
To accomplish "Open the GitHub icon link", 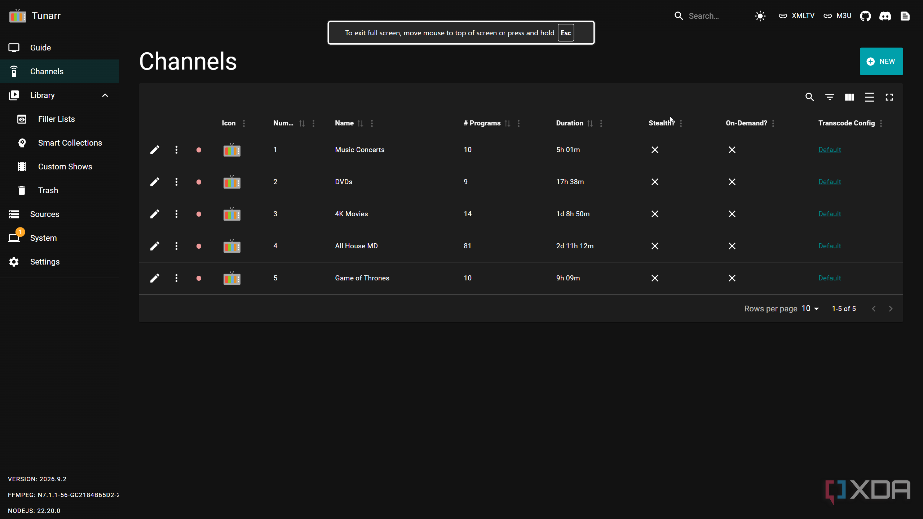I will click(x=865, y=16).
